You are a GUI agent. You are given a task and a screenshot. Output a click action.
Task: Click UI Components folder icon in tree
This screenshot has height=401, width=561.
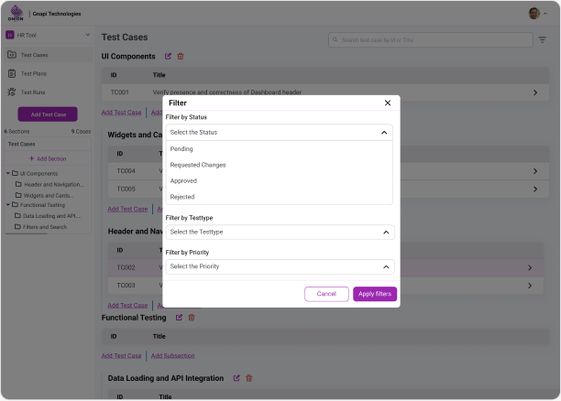point(15,173)
